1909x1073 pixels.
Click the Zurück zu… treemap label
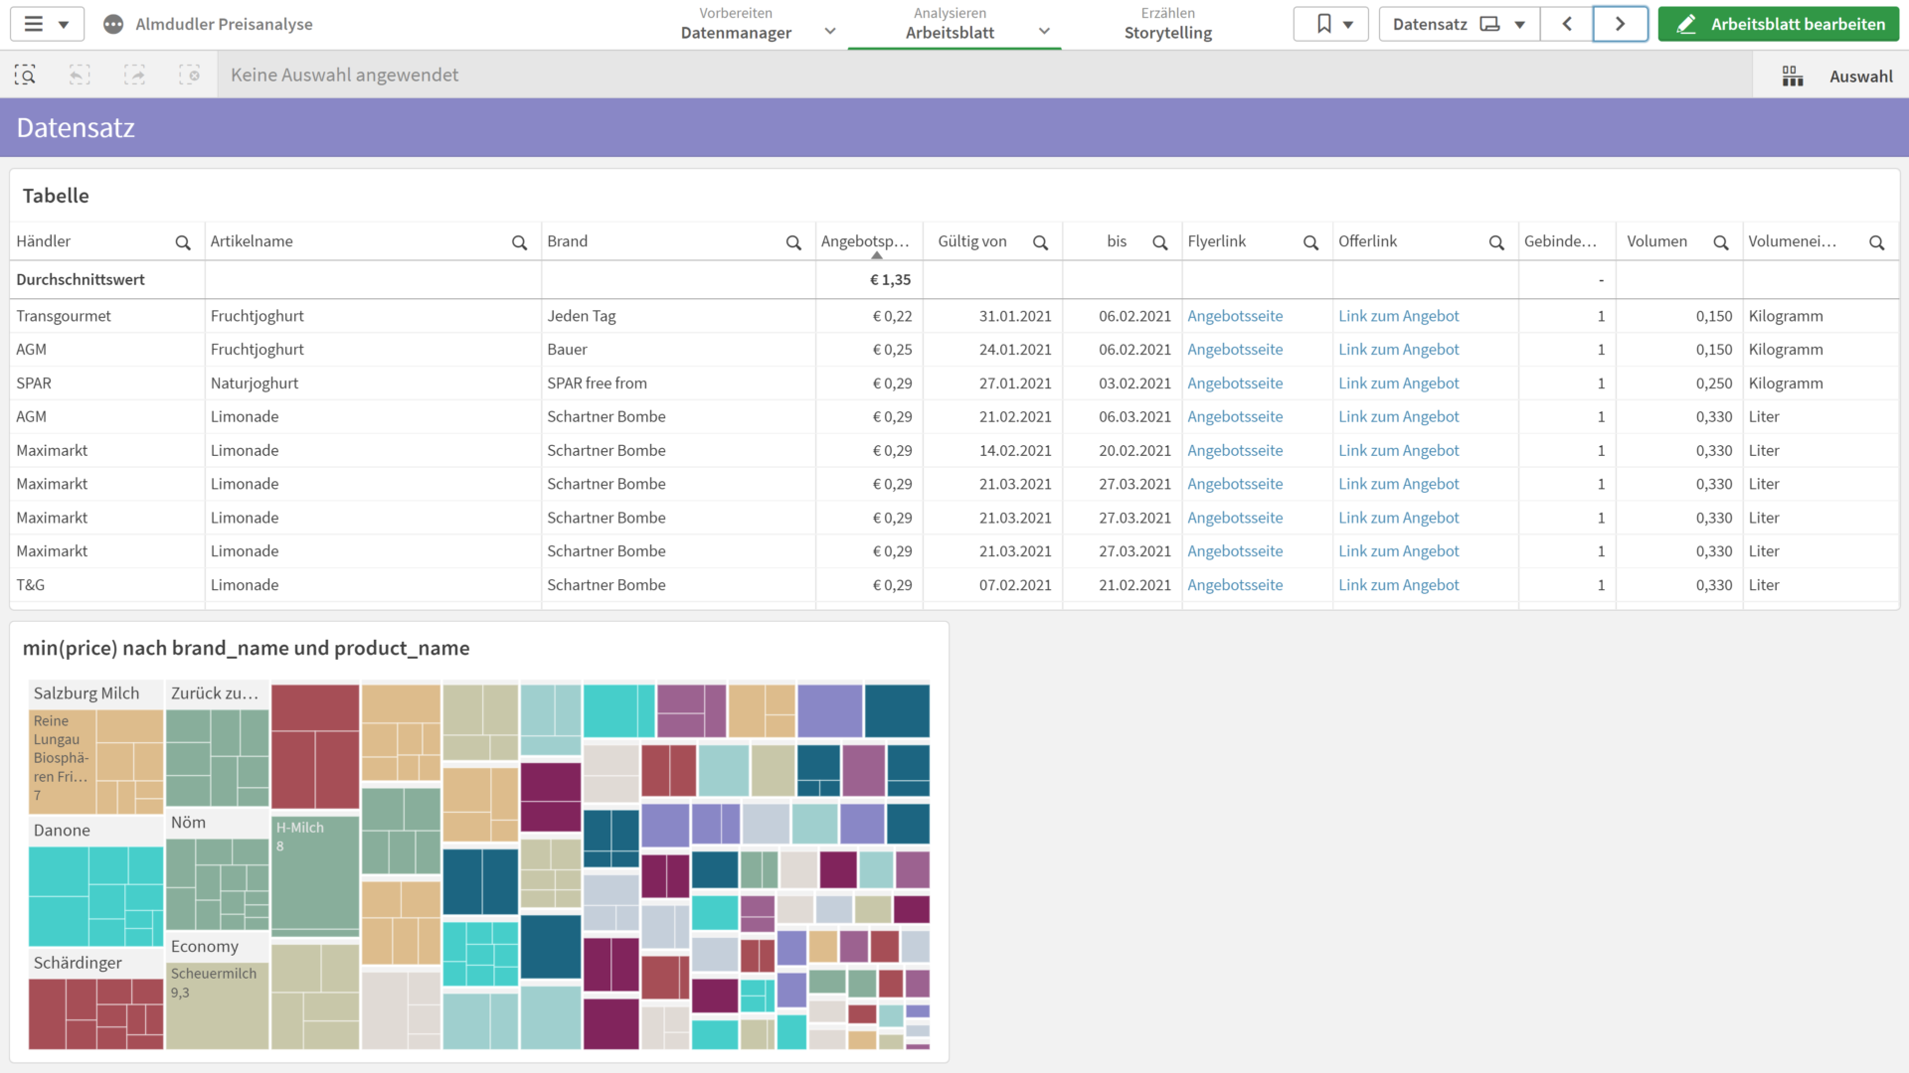(214, 693)
